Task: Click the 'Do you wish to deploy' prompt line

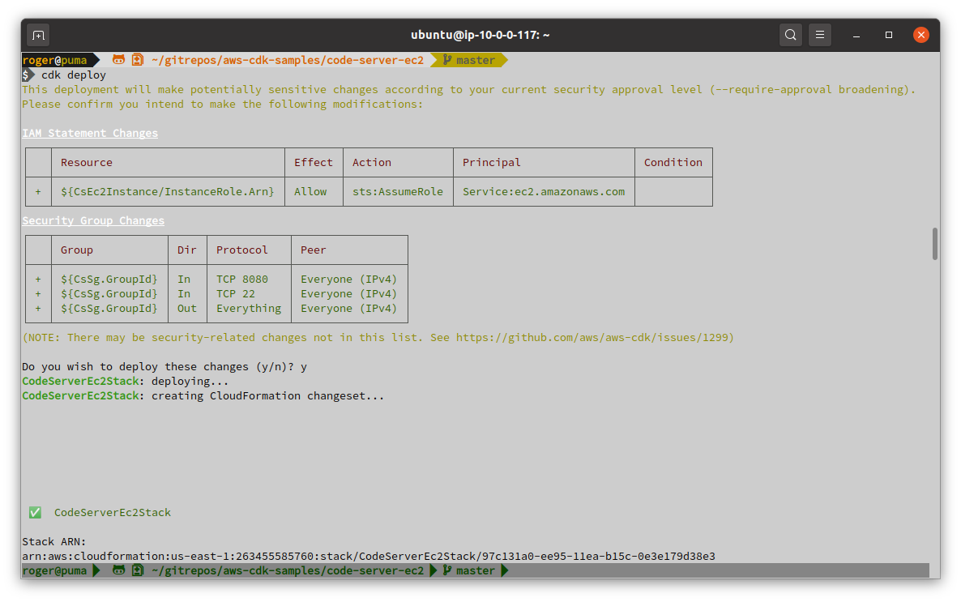Action: click(164, 366)
